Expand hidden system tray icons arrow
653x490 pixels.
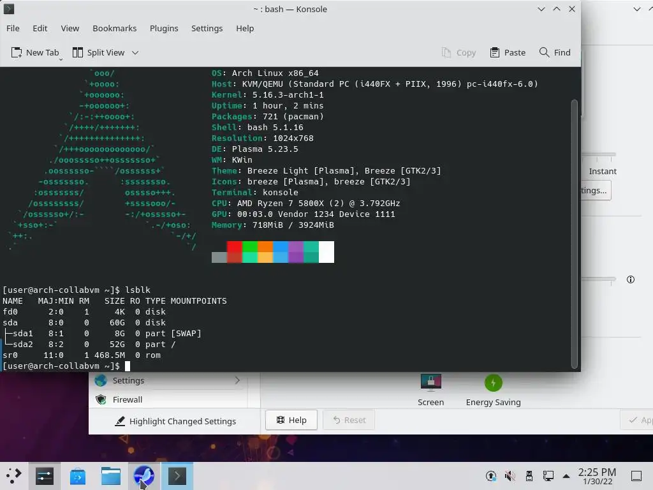pyautogui.click(x=566, y=476)
